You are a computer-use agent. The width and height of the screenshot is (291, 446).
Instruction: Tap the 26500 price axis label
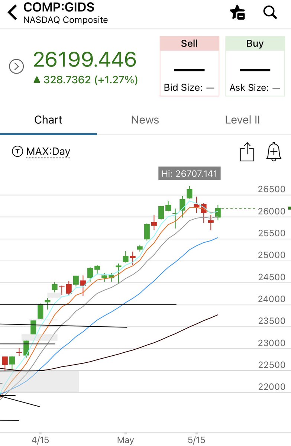point(272,189)
